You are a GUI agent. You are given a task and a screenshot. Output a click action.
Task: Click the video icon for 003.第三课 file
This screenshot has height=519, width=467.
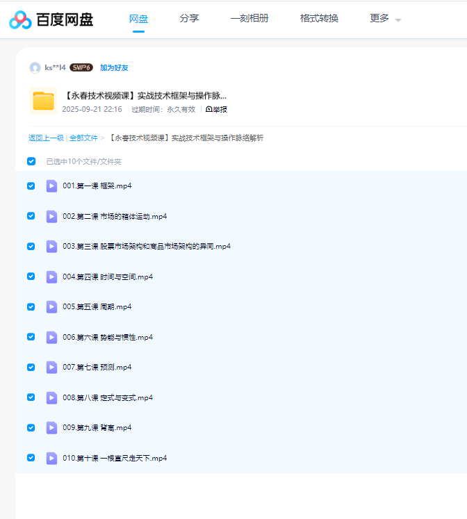point(52,247)
